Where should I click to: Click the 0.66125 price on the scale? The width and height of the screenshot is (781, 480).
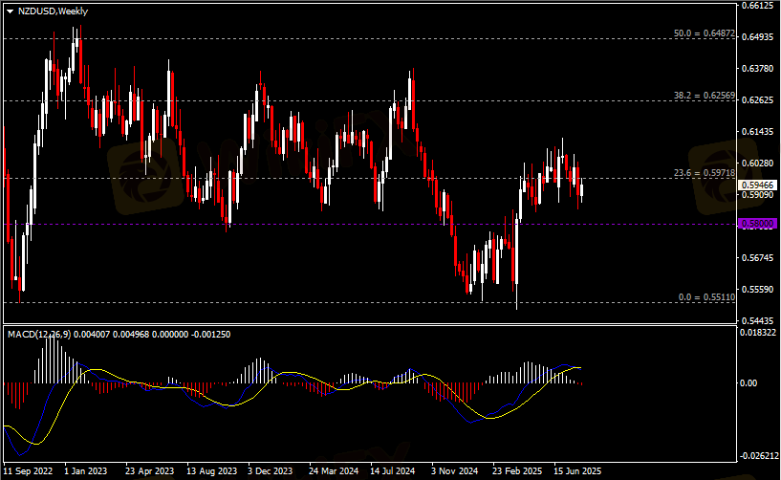(x=755, y=6)
